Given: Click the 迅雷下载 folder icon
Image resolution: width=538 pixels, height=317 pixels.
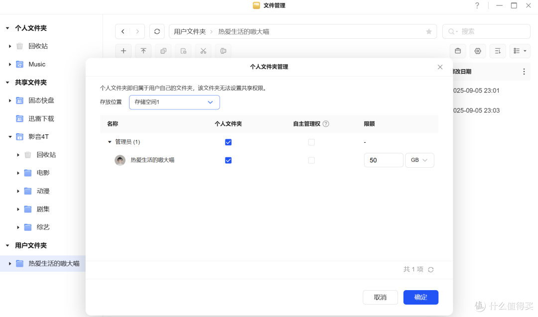Looking at the screenshot, I should click(20, 118).
